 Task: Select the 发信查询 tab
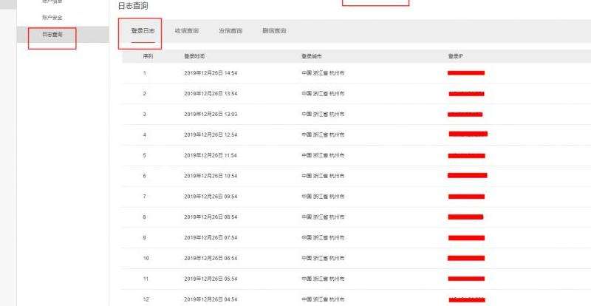click(230, 31)
